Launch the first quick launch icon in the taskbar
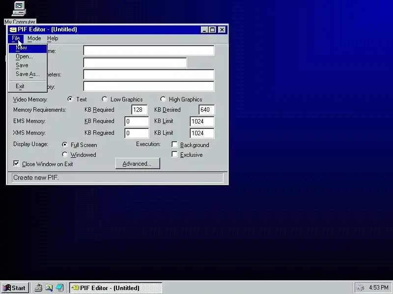The width and height of the screenshot is (393, 294). [38, 288]
